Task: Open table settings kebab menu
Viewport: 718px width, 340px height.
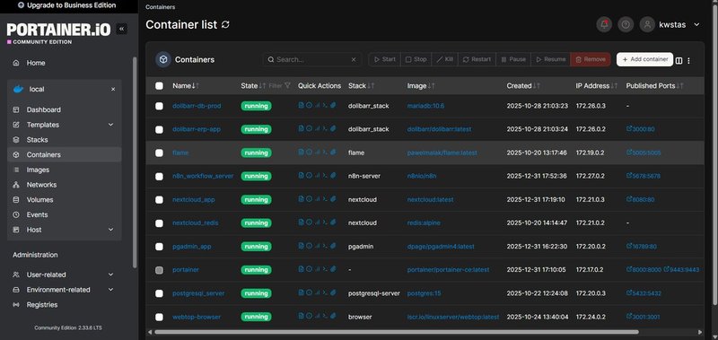Action: coord(688,60)
